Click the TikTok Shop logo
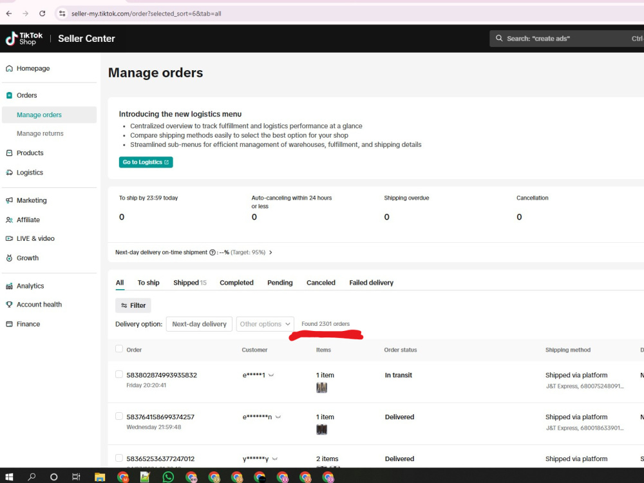This screenshot has width=644, height=483. [24, 39]
